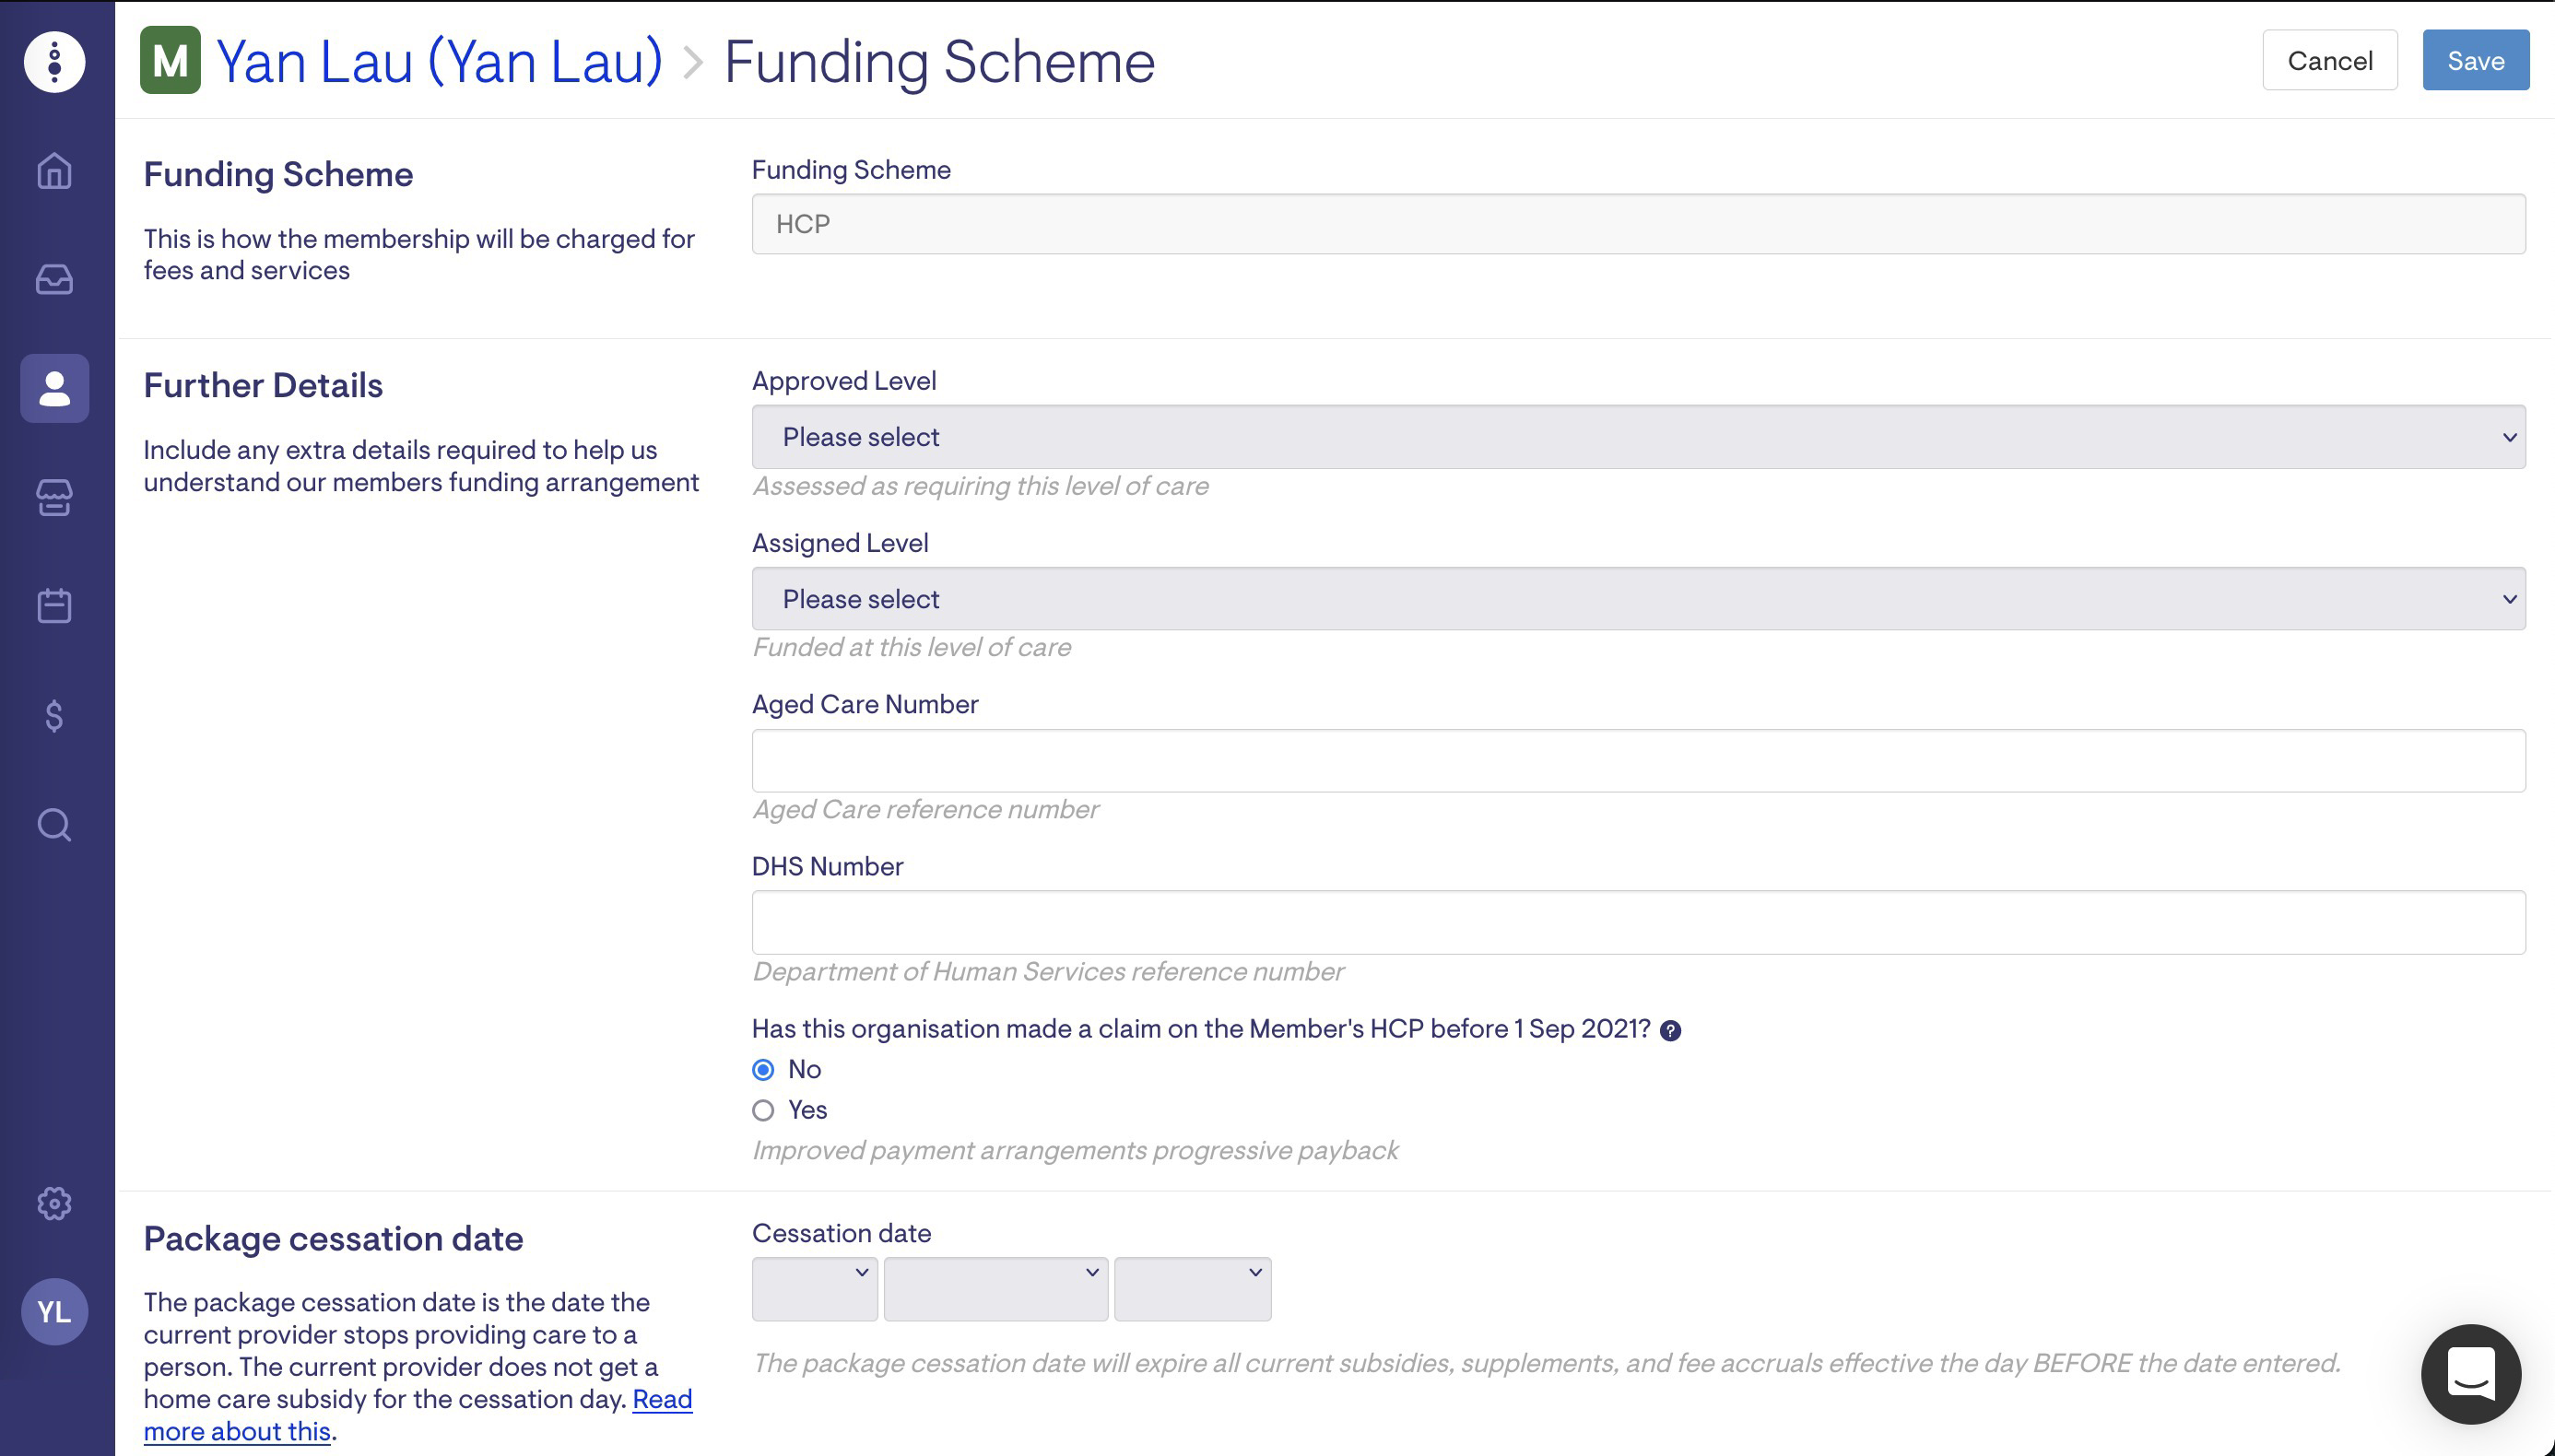2555x1456 pixels.
Task: Expand the Approved Level dropdown
Action: tap(1638, 437)
